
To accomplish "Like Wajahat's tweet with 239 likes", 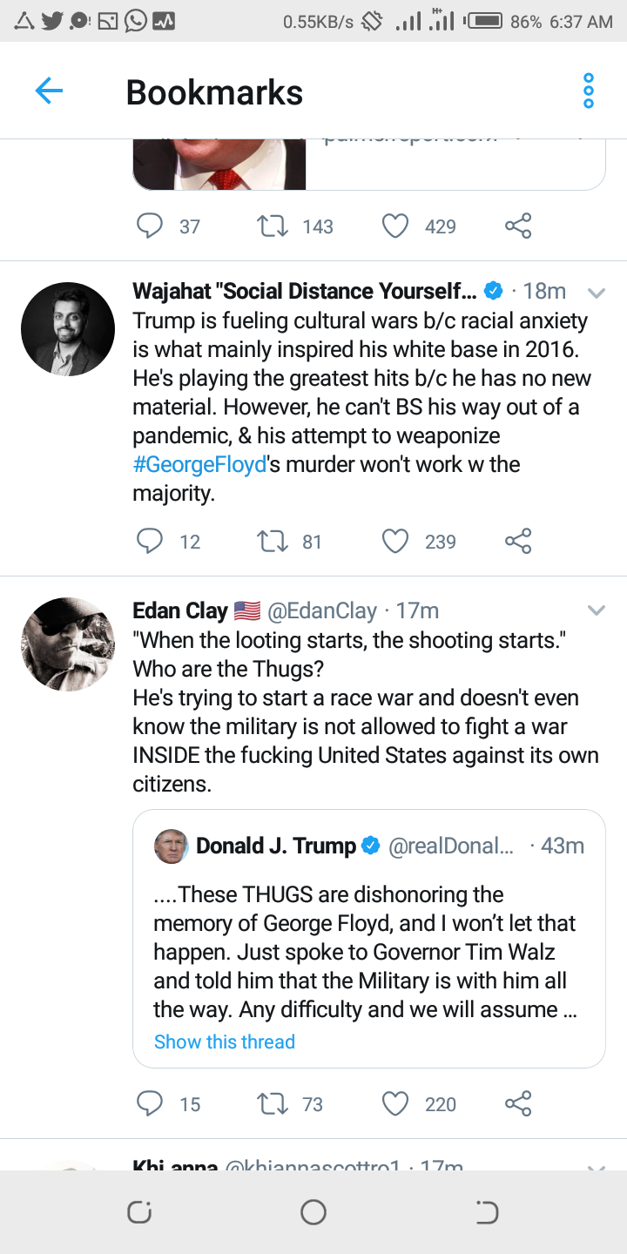I will coord(395,542).
